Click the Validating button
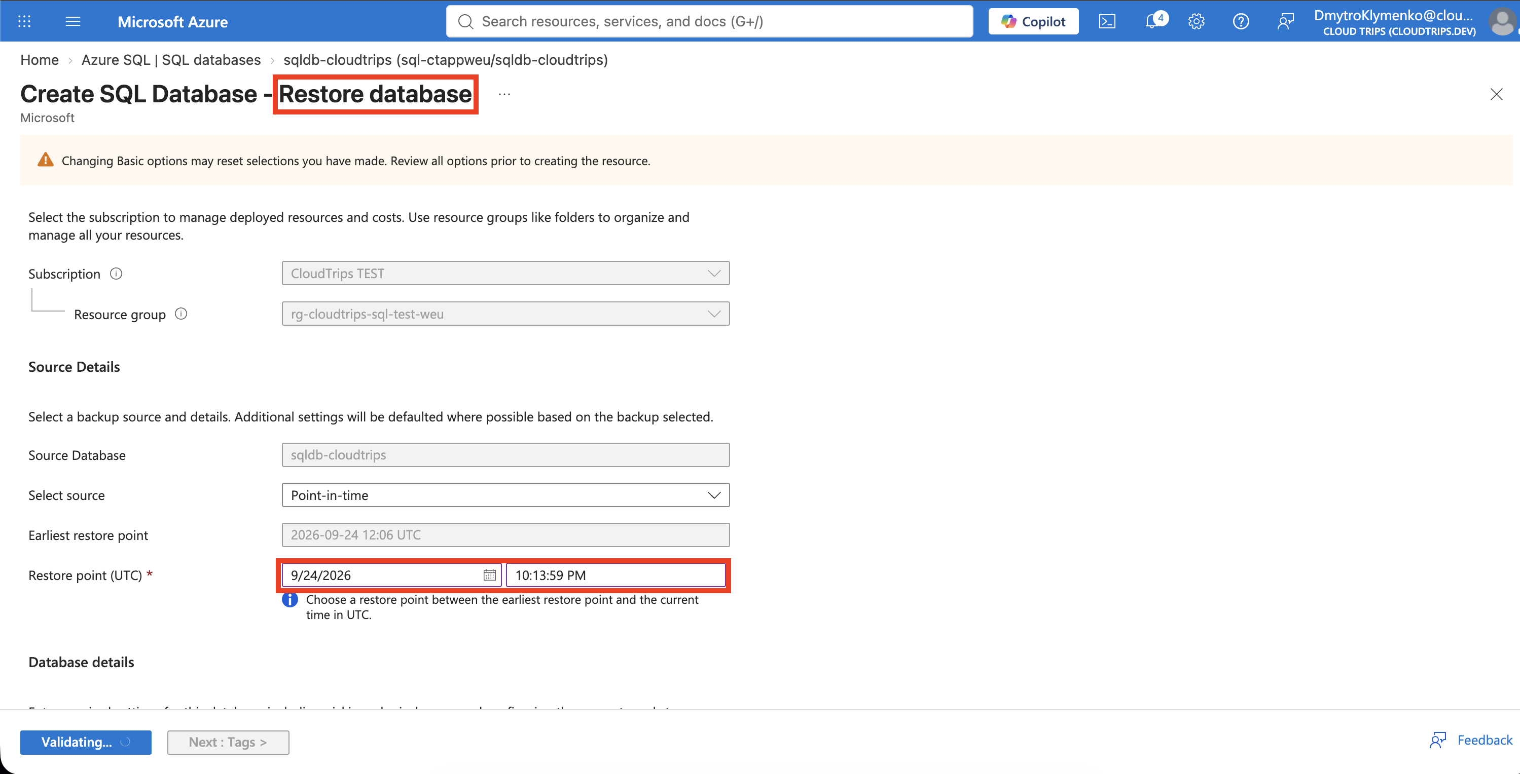This screenshot has height=774, width=1520. pos(86,742)
